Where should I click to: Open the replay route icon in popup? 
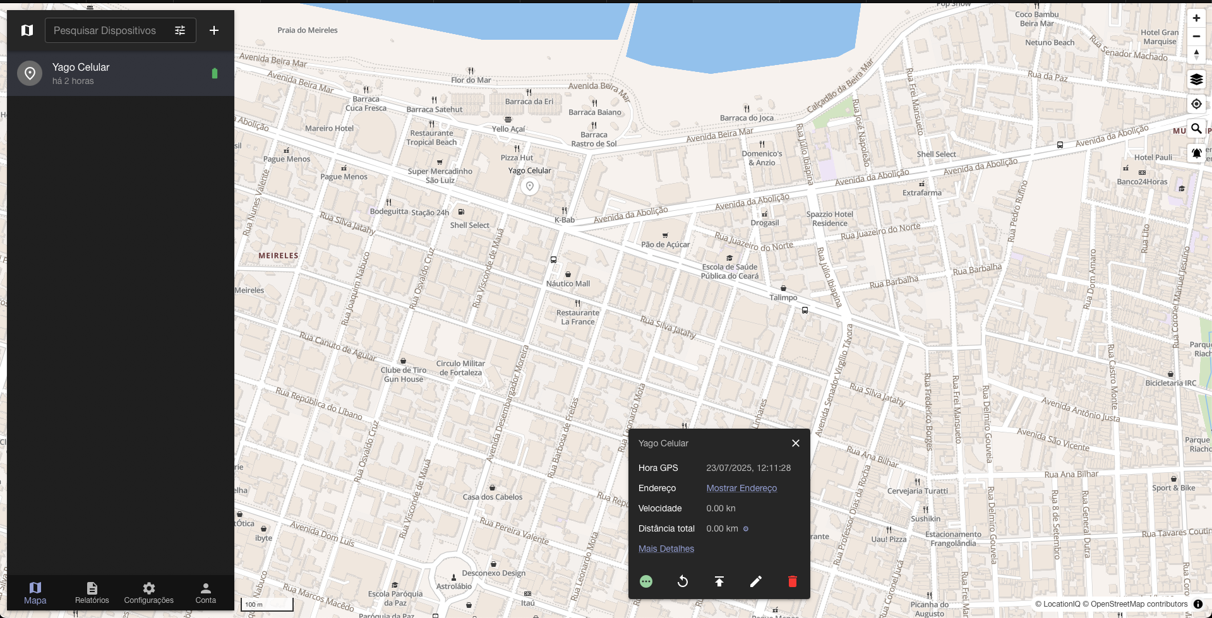tap(683, 581)
